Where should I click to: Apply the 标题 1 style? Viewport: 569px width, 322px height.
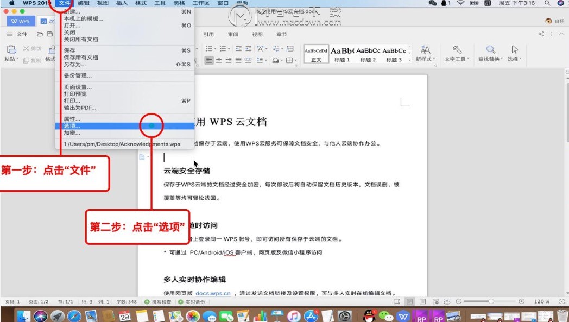click(342, 54)
